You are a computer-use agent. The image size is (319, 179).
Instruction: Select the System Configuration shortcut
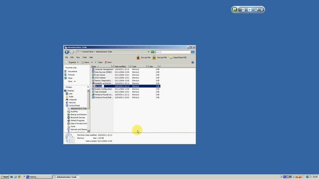point(102,89)
